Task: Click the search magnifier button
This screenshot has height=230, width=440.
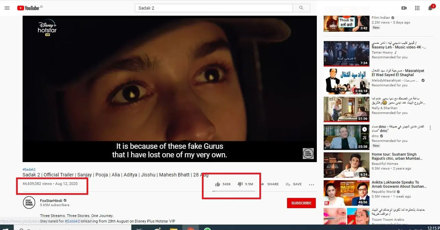Action: [x=301, y=8]
